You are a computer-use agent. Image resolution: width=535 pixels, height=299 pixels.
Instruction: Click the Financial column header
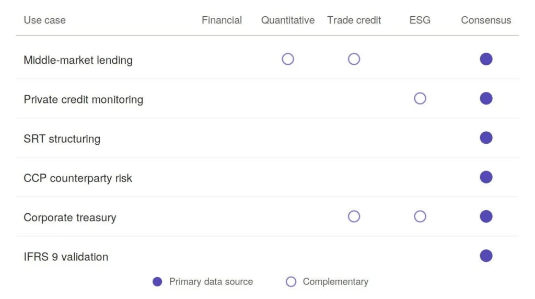tap(222, 20)
